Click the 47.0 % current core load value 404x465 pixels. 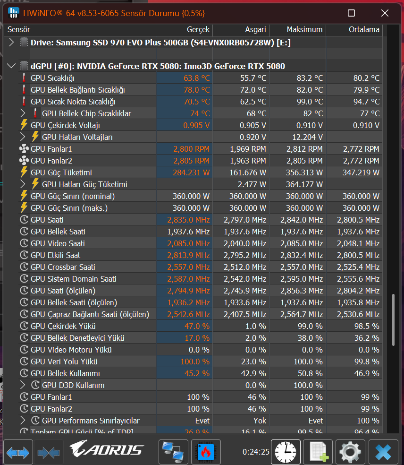[x=197, y=326]
